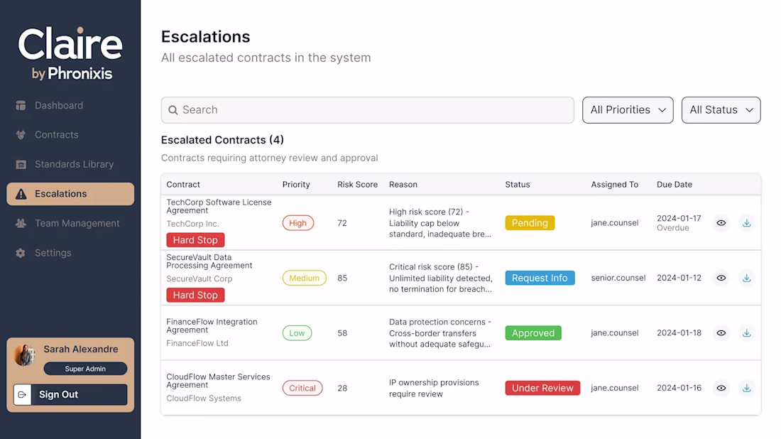
Task: Click the Approved status badge
Action: click(533, 333)
